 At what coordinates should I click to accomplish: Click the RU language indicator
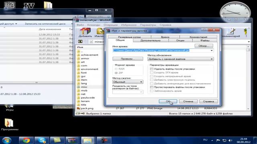[x=205, y=140]
